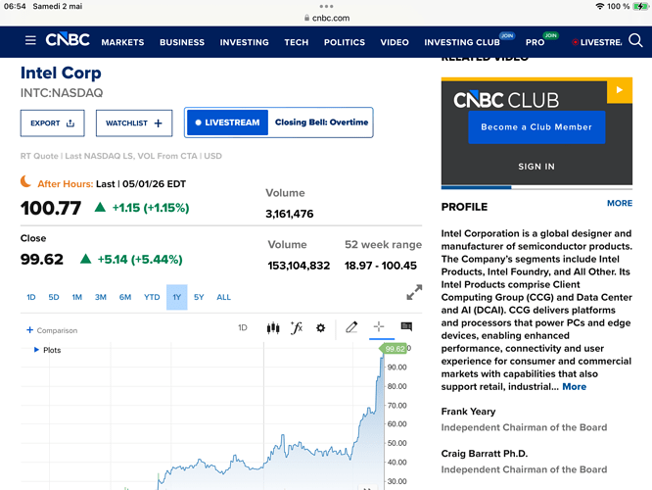Click the battery status icon

[640, 6]
